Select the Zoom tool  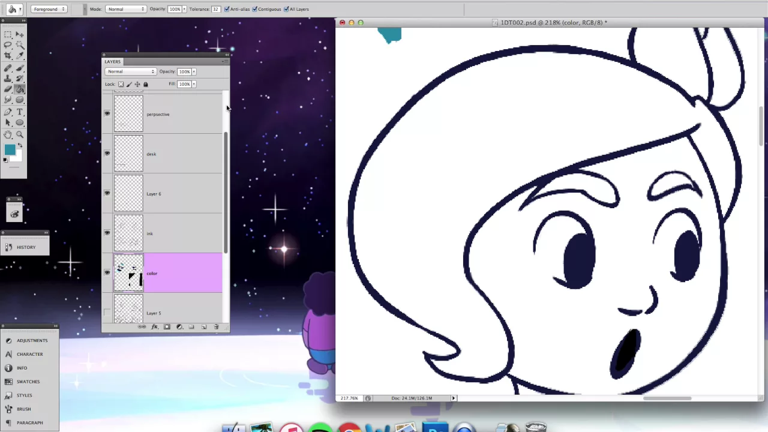click(20, 134)
